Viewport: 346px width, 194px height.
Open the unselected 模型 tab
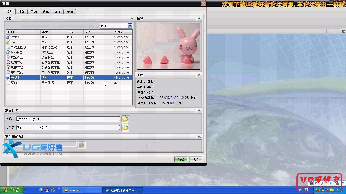pyautogui.click(x=22, y=12)
